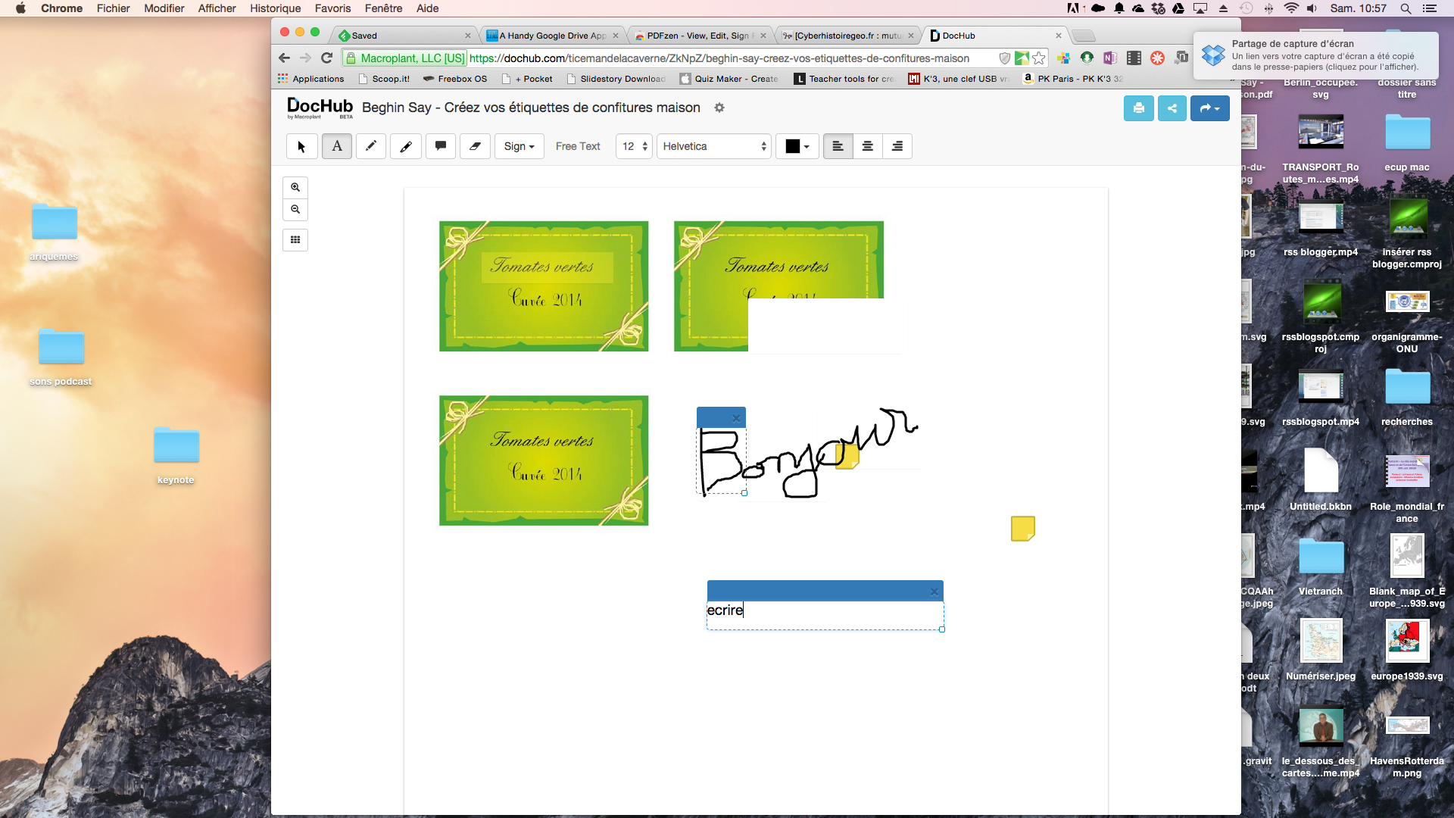Image resolution: width=1454 pixels, height=818 pixels.
Task: Change font size 12 dropdown
Action: tap(635, 146)
